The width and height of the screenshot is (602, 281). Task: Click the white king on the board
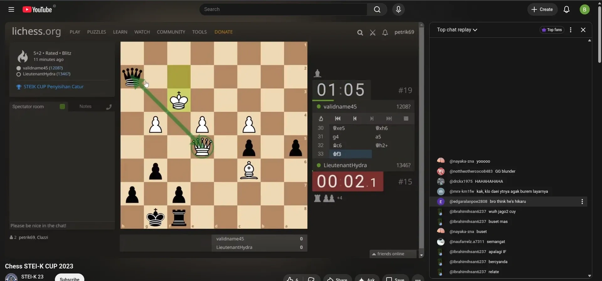pos(179,100)
